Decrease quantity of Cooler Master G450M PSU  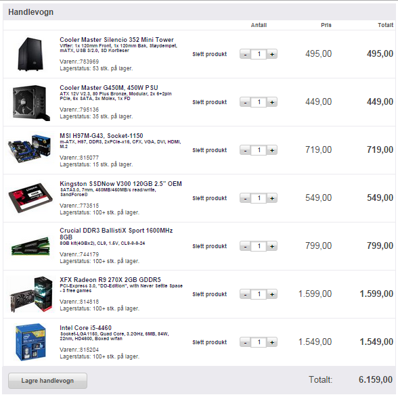pyautogui.click(x=245, y=102)
